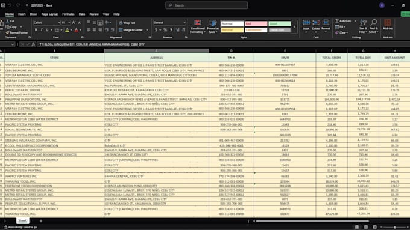Open the font size 11 dropdown
This screenshot has height=230, width=410.
point(69,23)
